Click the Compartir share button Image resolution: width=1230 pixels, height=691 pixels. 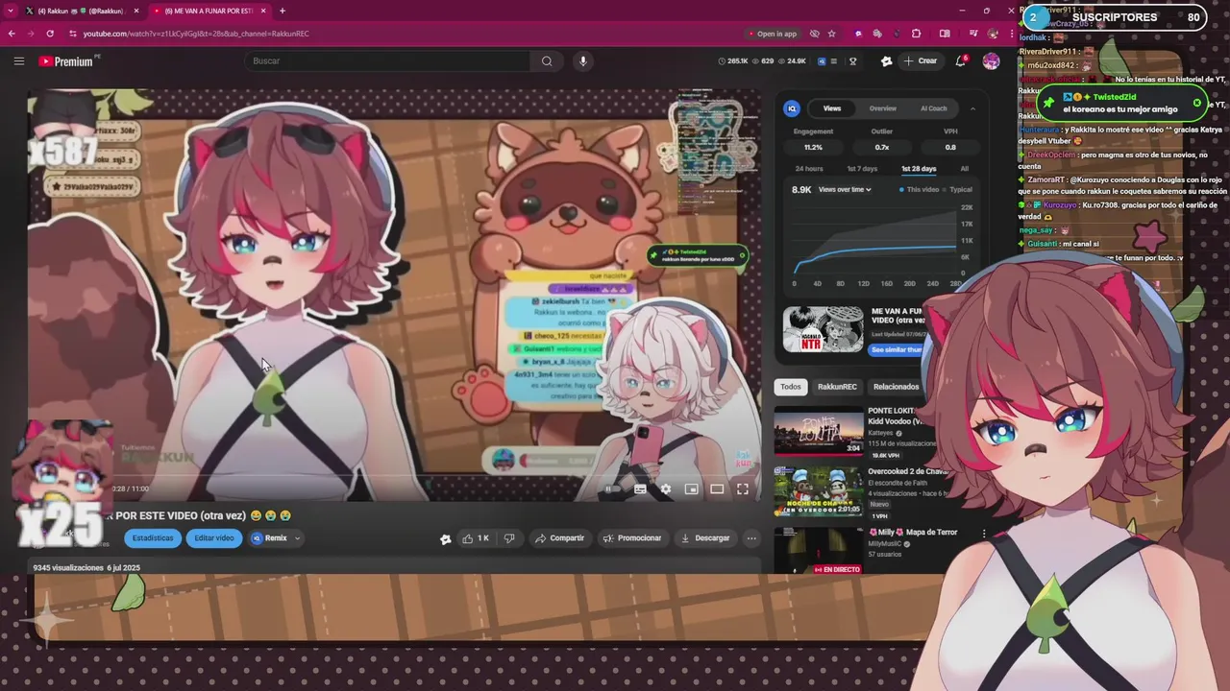coord(559,538)
